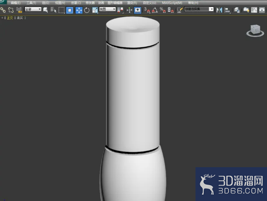Click the ViewCube in the viewport corner
This screenshot has height=201, width=267.
255,30
